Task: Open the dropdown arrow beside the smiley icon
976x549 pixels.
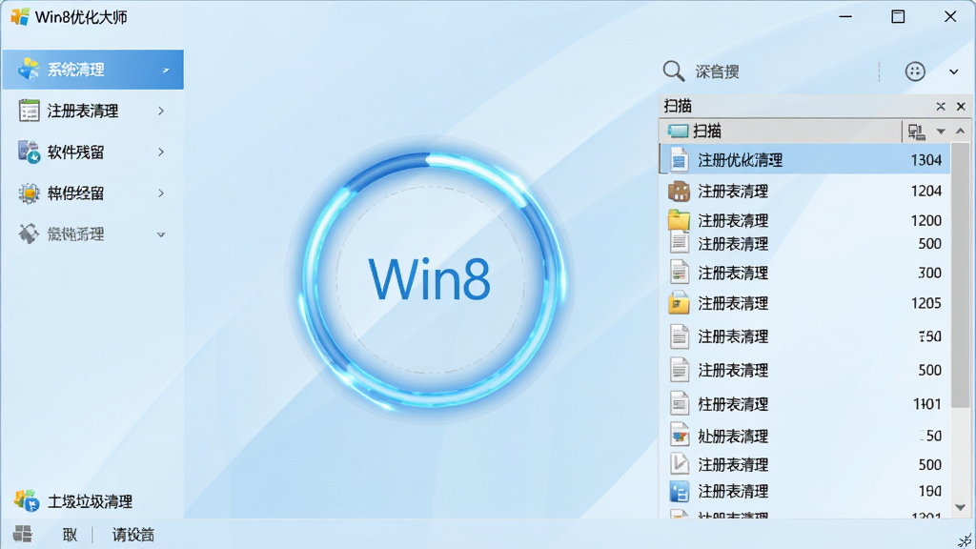Action: click(953, 72)
